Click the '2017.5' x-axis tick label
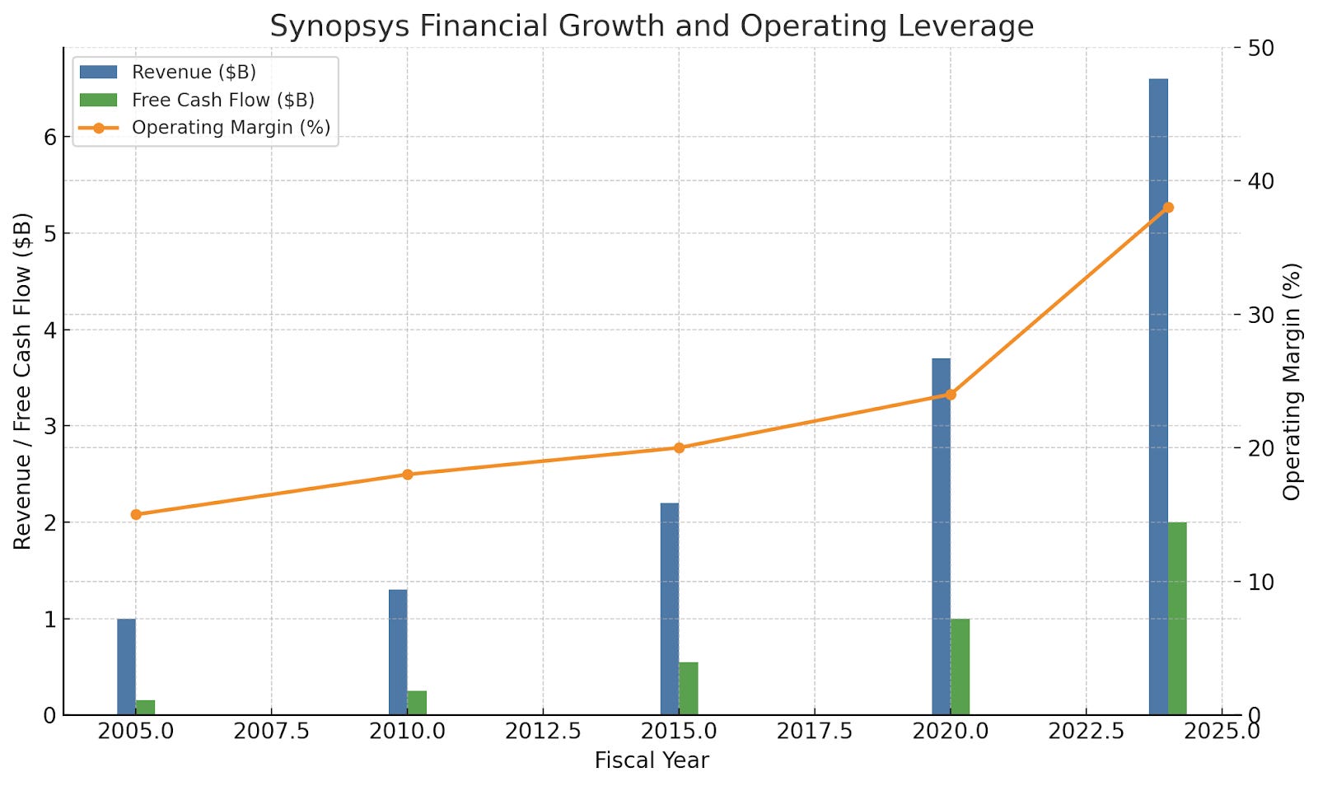This screenshot has width=1318, height=786. pos(815,732)
